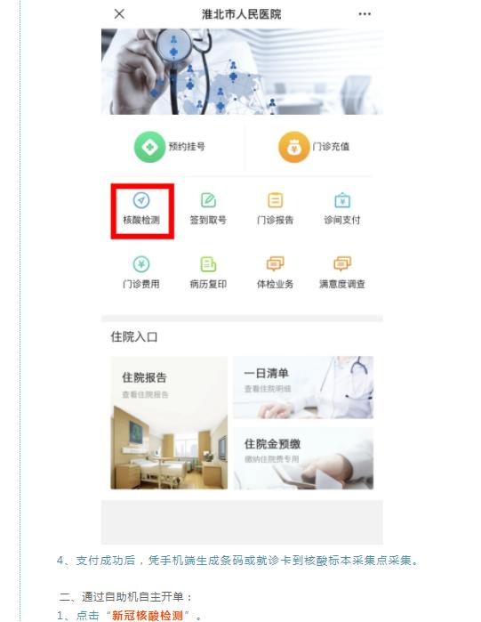Open the three-dot more options menu
Screen dimensions: 481x622
365,14
